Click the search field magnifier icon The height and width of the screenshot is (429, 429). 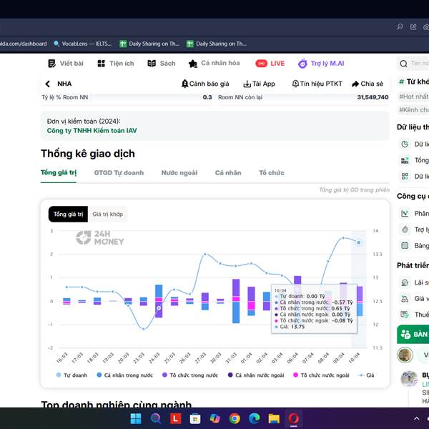point(403,64)
